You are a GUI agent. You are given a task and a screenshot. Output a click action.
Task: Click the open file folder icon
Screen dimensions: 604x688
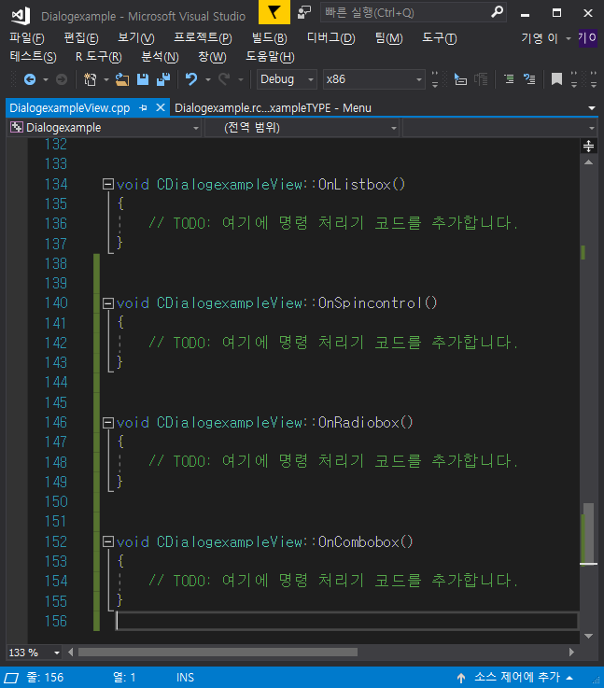tap(122, 79)
